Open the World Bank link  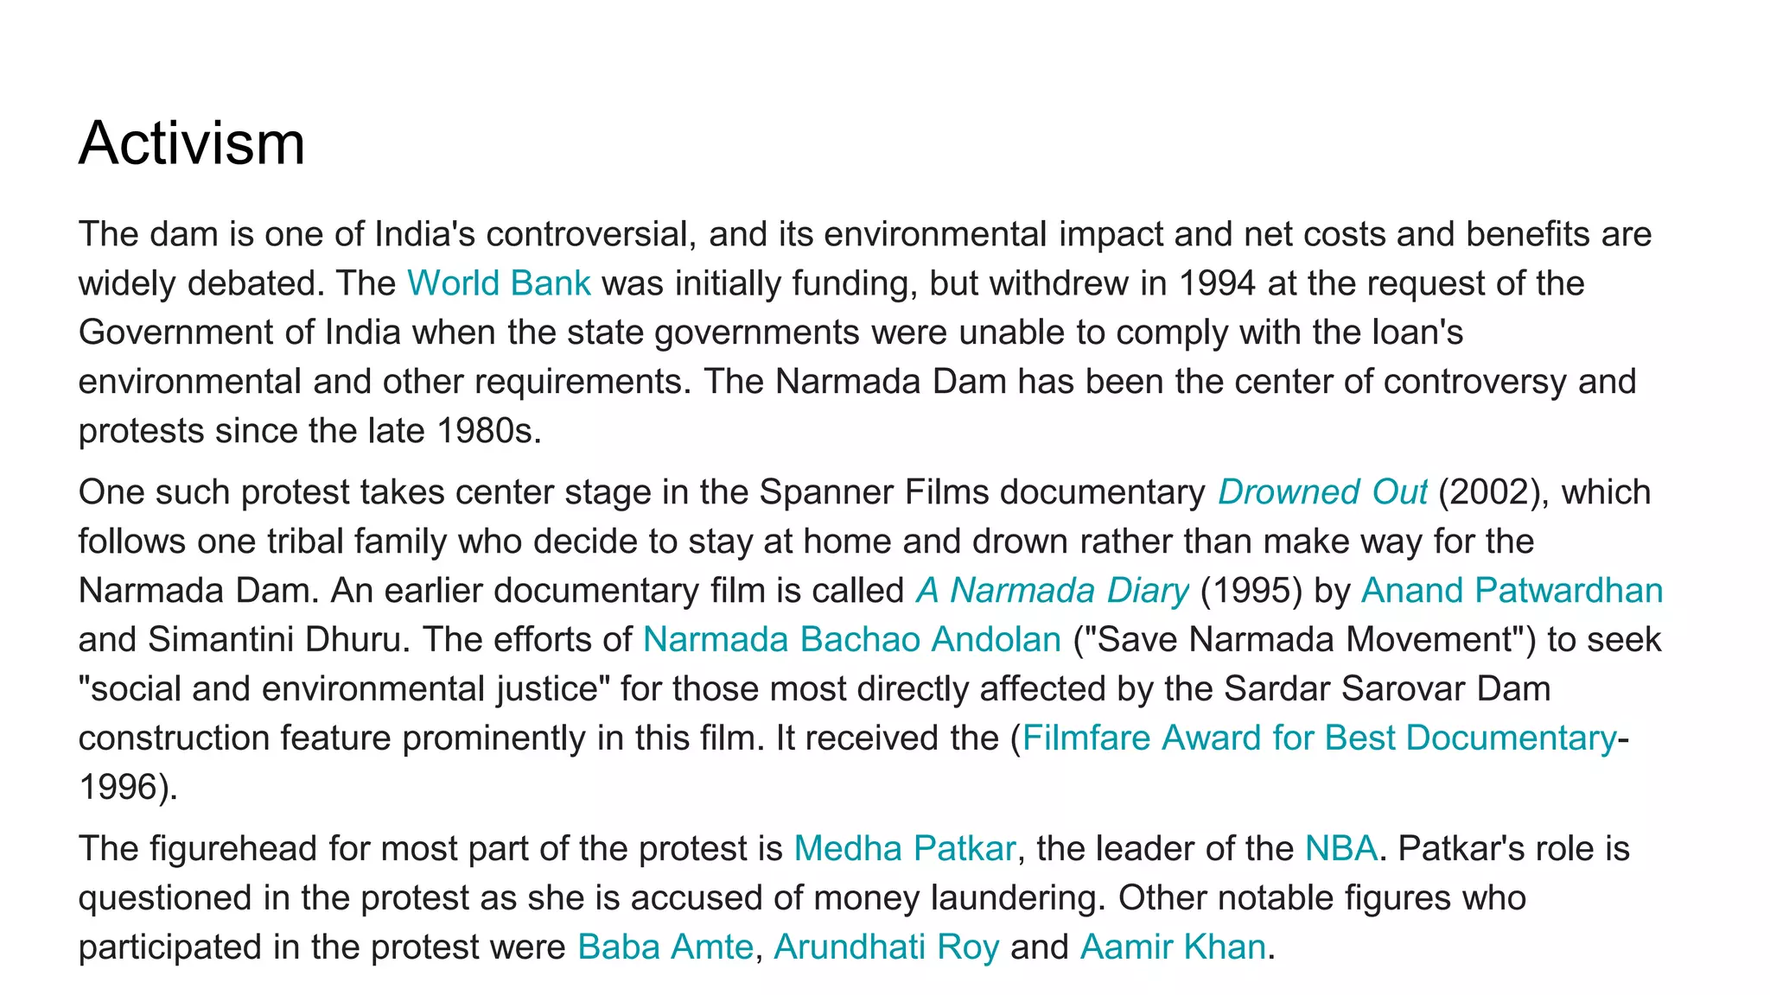pos(499,283)
